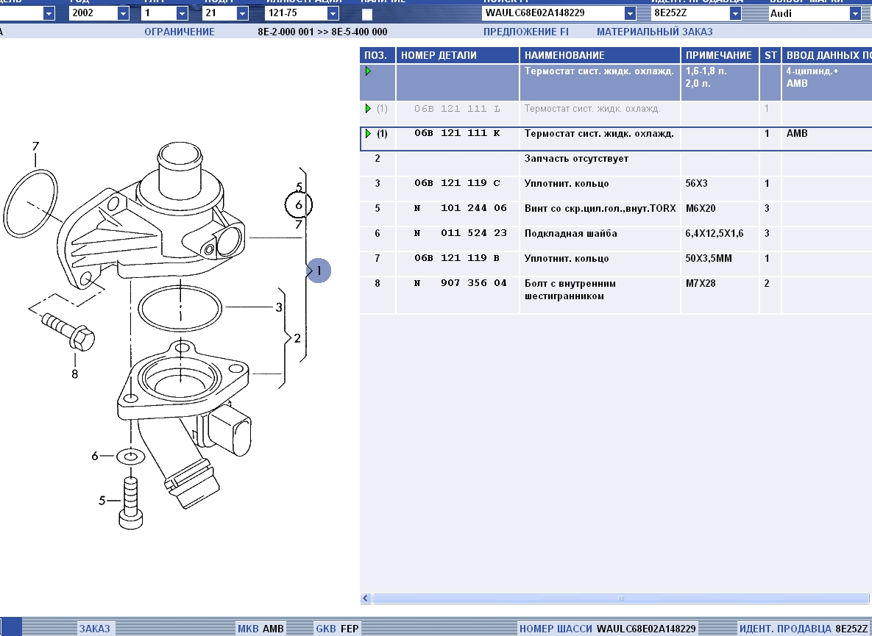Open the illustration dropdown showing 121-75

333,13
